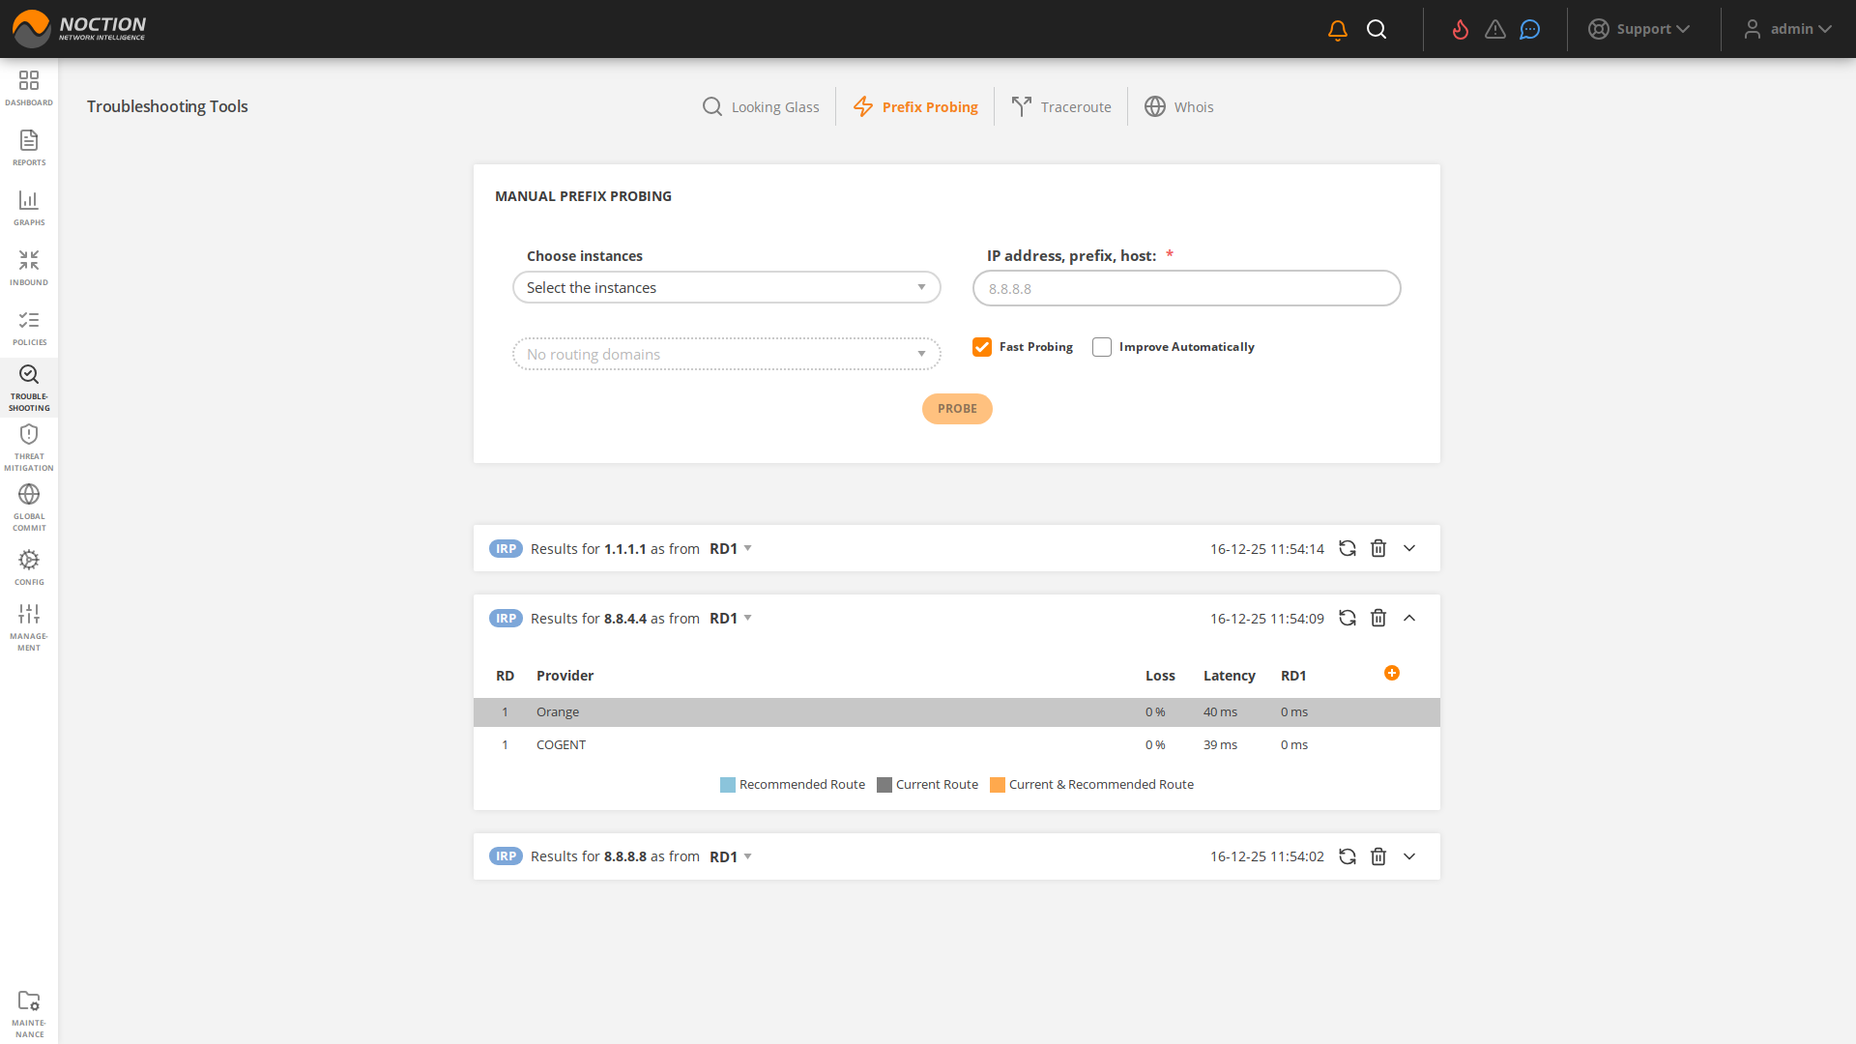Open Threat Mitigation in sidebar
Viewport: 1856px width, 1044px height.
[x=29, y=448]
